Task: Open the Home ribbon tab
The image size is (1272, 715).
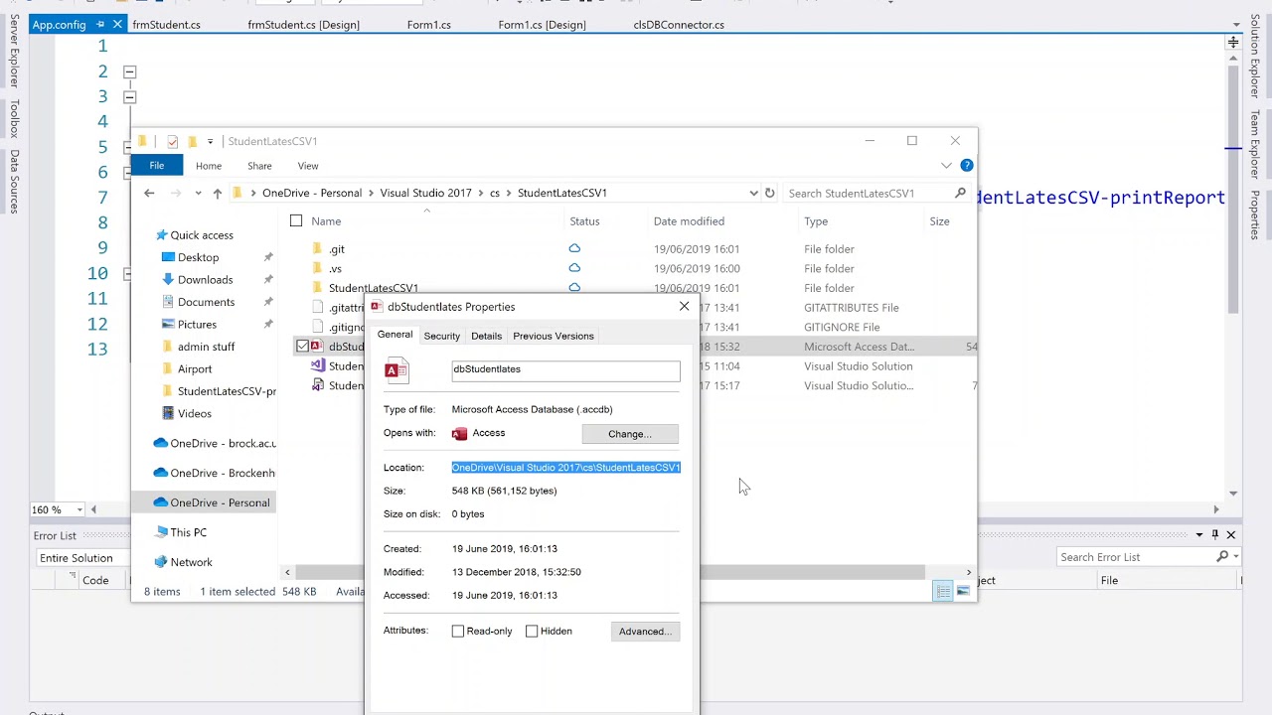Action: [x=209, y=166]
